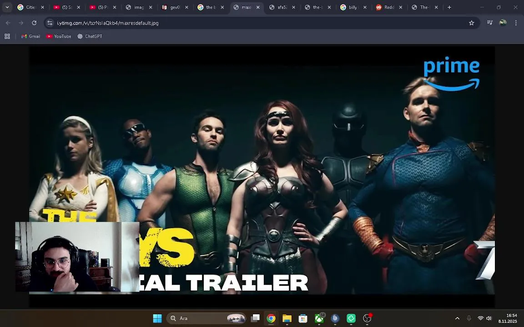This screenshot has width=524, height=327.
Task: Open the volume control in tray
Action: click(x=489, y=318)
